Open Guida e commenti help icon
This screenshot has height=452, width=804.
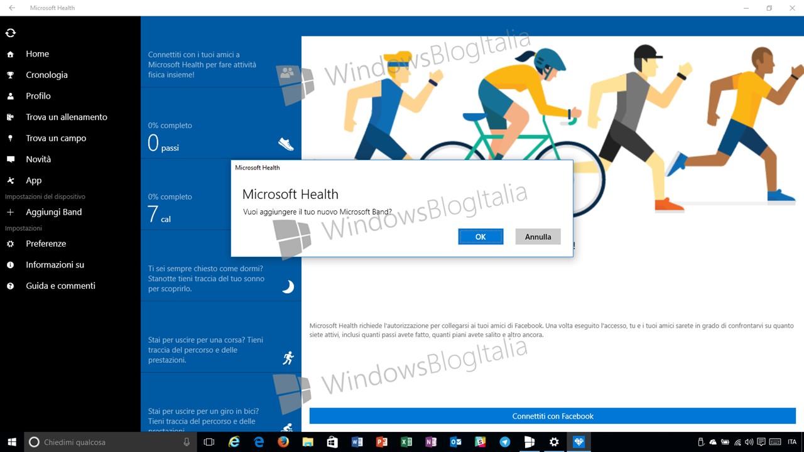[10, 286]
